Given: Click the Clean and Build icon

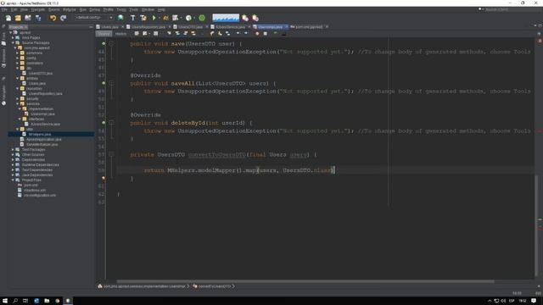Looking at the screenshot, I should [143, 18].
